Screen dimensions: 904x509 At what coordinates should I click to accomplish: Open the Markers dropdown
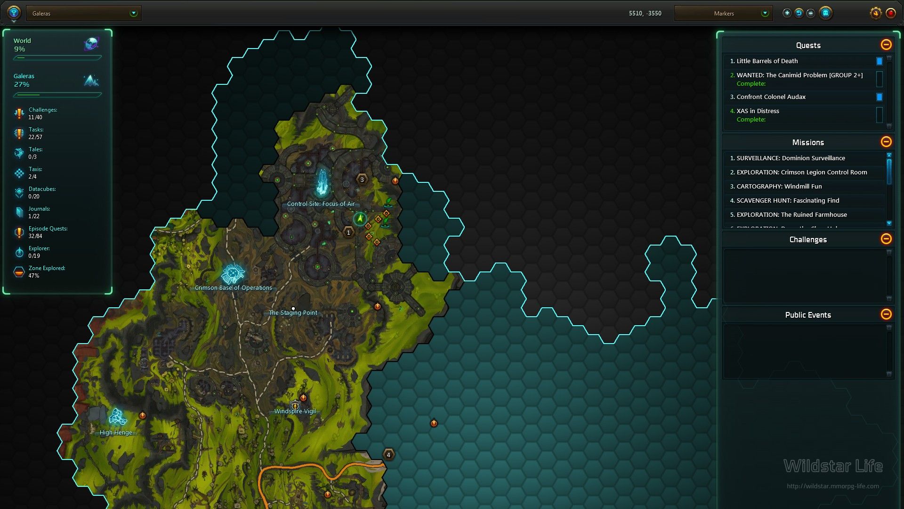click(x=724, y=13)
